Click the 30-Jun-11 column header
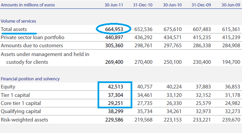The image size is (242, 133). 114,5
